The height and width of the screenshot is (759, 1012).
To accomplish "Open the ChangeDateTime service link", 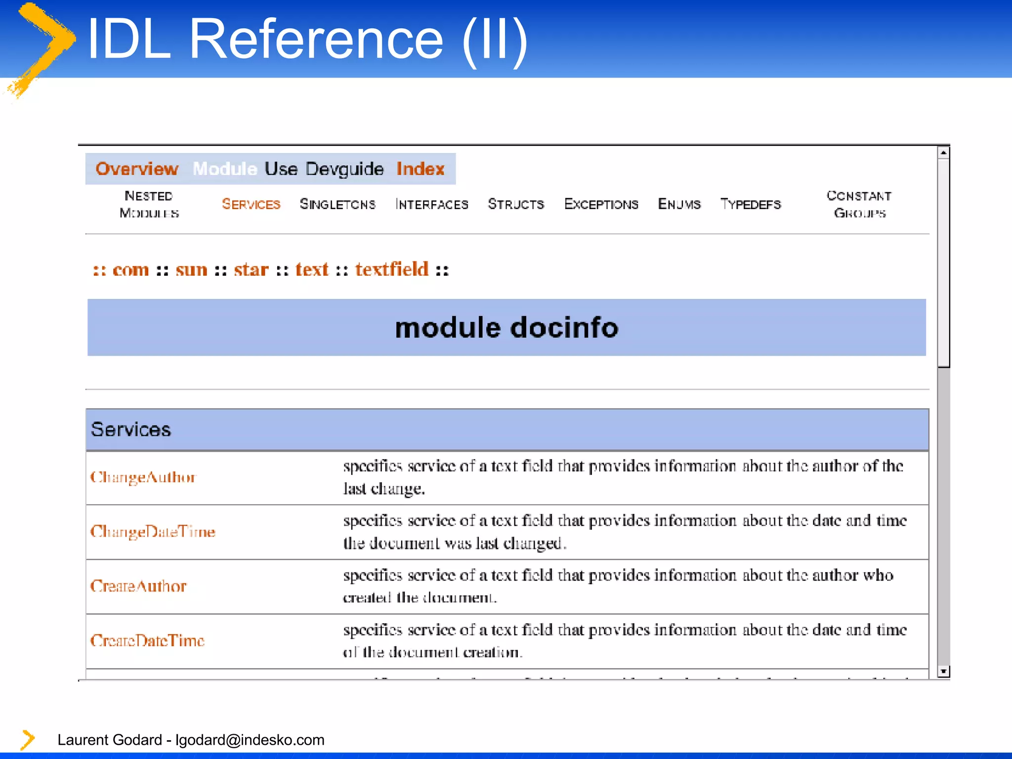I will 153,532.
